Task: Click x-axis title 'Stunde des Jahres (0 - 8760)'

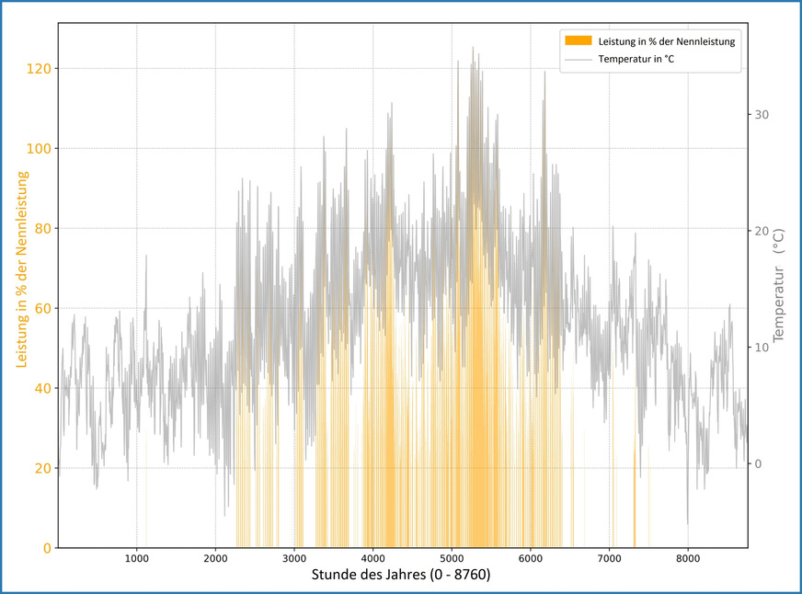Action: [403, 576]
